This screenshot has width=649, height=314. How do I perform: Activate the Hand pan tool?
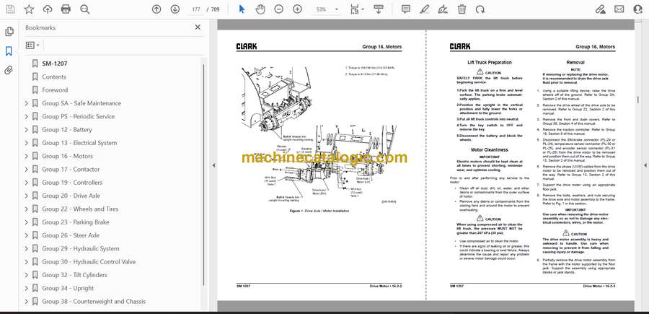pos(260,9)
